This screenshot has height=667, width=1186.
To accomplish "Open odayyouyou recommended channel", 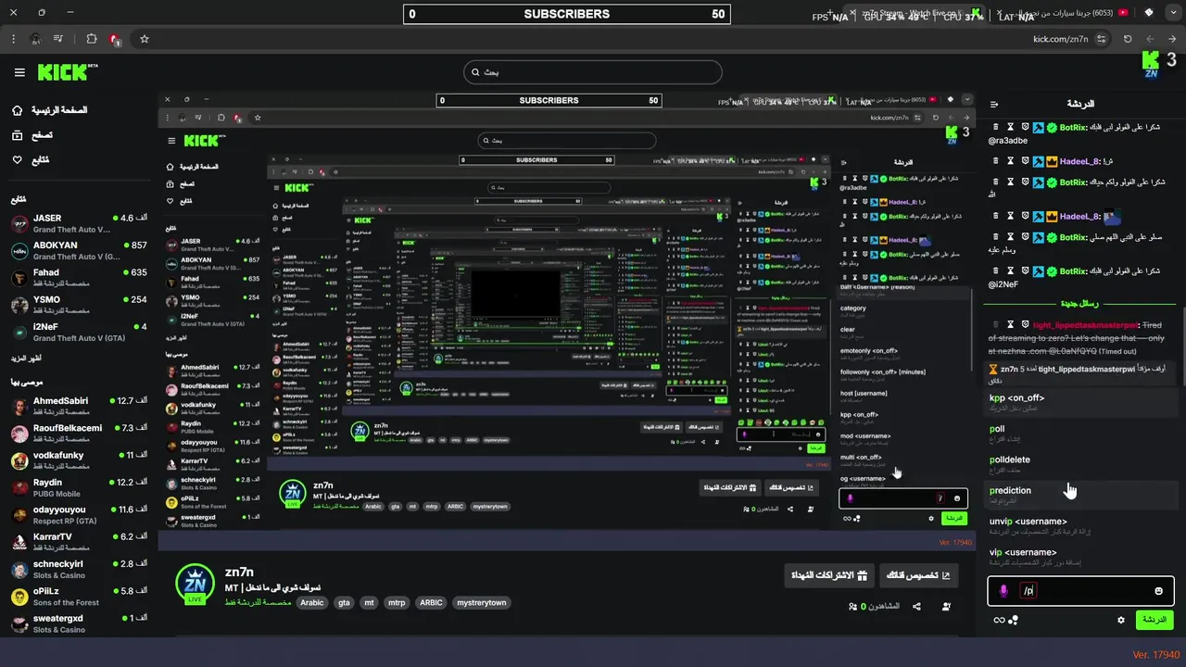I will [79, 514].
